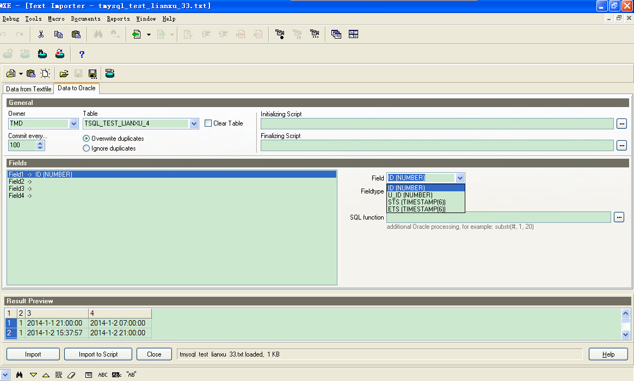
Task: Open the arrow beside the open data file icon
Action: point(21,74)
